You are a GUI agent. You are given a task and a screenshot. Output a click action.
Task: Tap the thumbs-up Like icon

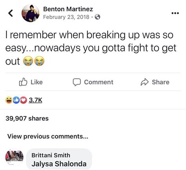pos(23,82)
